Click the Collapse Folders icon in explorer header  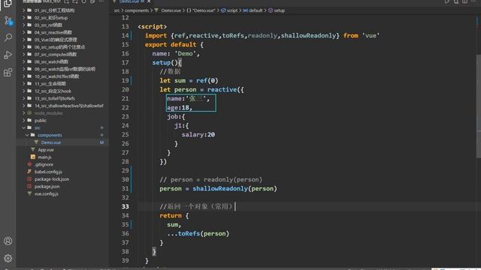92,1
